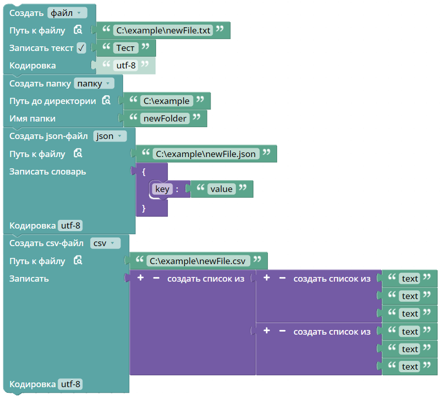Image resolution: width=443 pixels, height=399 pixels.
Task: Edit the newFolder name field
Action: pyautogui.click(x=165, y=118)
